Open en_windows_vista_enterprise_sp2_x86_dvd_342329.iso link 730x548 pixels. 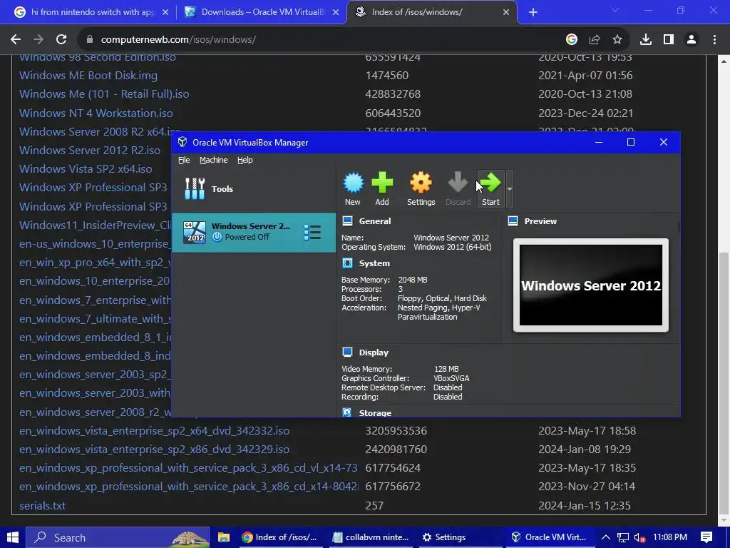154,450
